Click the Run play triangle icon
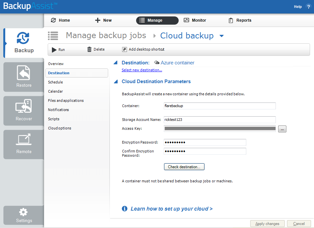314x228 pixels. (54, 50)
